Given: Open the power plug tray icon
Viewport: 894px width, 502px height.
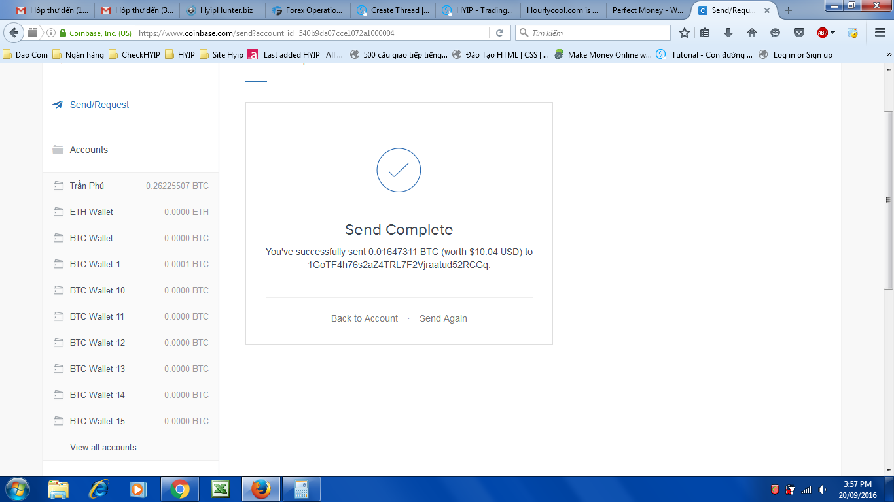Looking at the screenshot, I should pyautogui.click(x=791, y=490).
